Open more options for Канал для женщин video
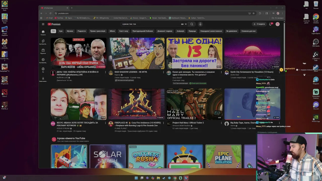 click(221, 72)
